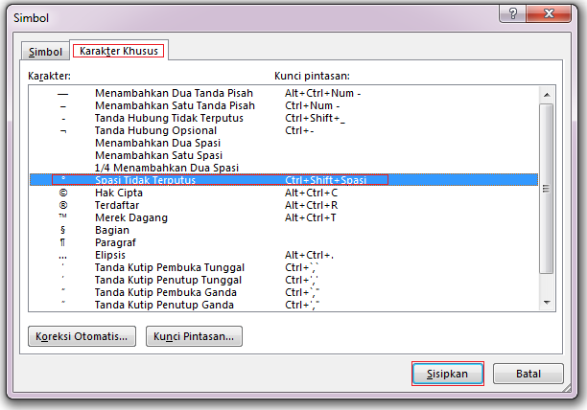Screen dimensions: 587x410
Task: Select the Elipsis entry
Action: 284,255
